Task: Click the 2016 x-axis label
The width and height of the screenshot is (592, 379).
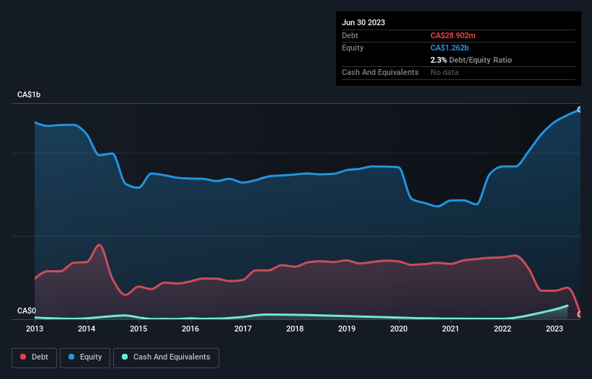Action: 190,329
